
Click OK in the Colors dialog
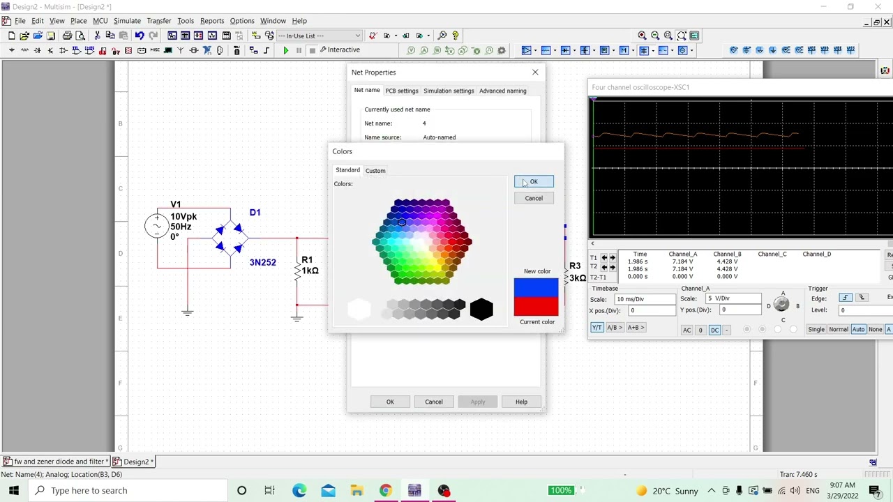tap(534, 181)
